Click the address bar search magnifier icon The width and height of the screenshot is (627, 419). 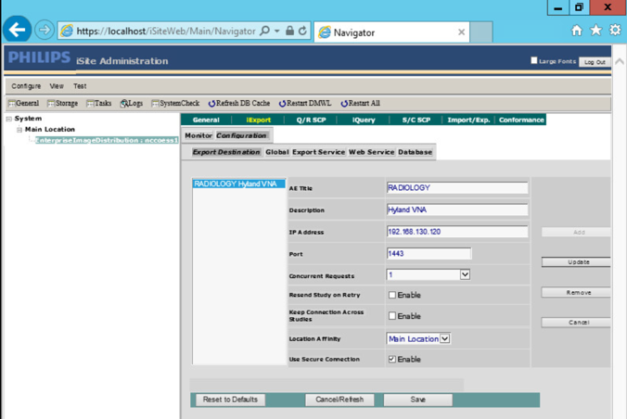pyautogui.click(x=264, y=31)
